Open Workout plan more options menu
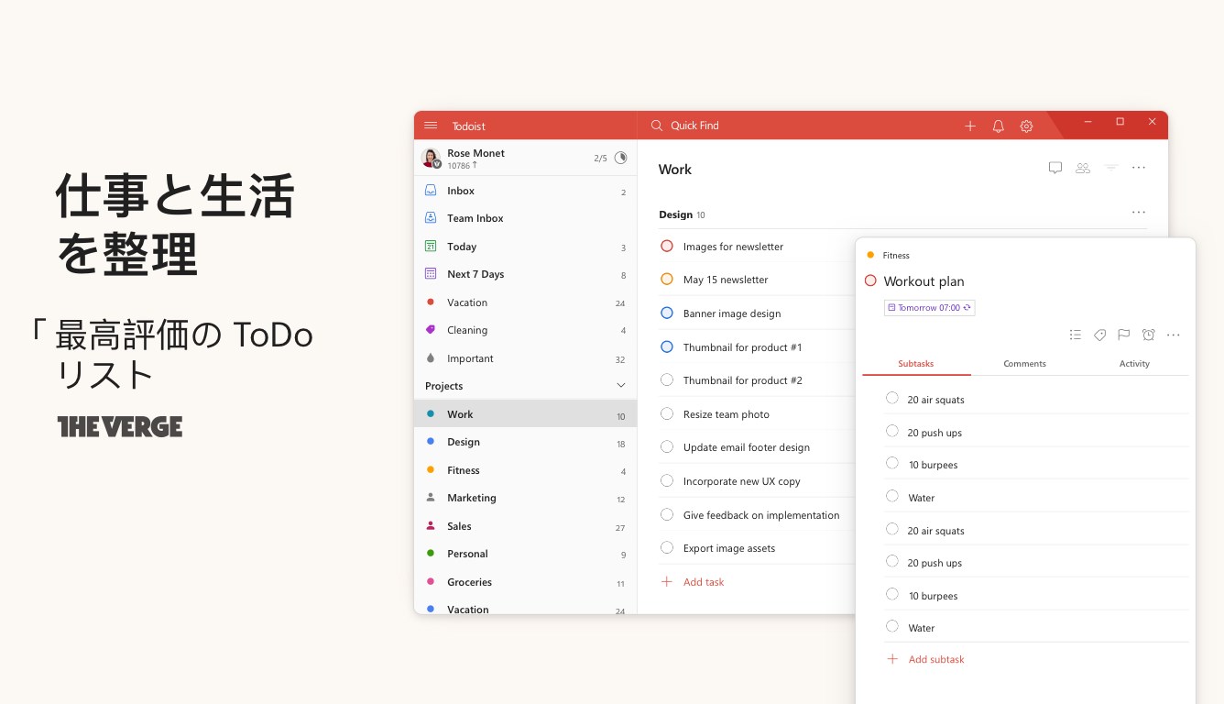 [1174, 335]
